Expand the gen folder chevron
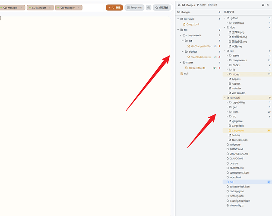 click(227, 107)
